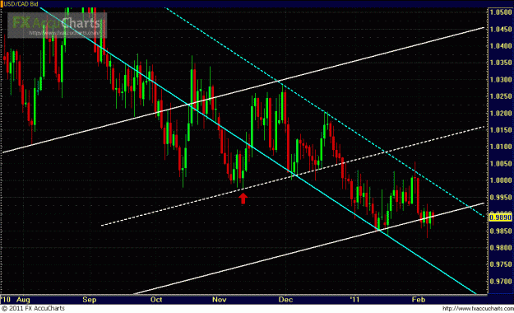This screenshot has height=313, width=514.
Task: Click the 1.0500 price axis label
Action: tap(501, 12)
